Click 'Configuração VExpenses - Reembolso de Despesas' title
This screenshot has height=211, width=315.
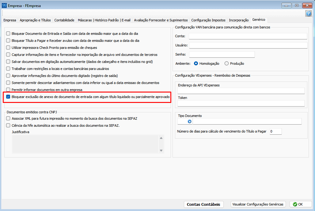pyautogui.click(x=213, y=75)
